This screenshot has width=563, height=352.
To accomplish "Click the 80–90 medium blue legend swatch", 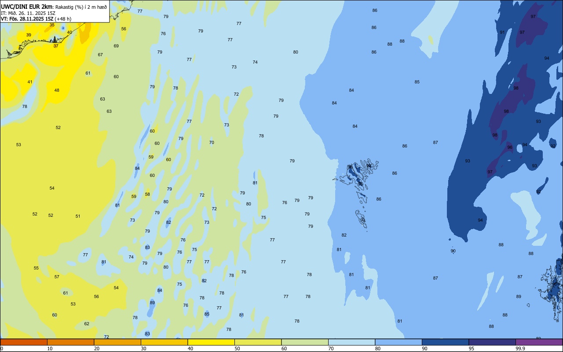I will pyautogui.click(x=398, y=342).
